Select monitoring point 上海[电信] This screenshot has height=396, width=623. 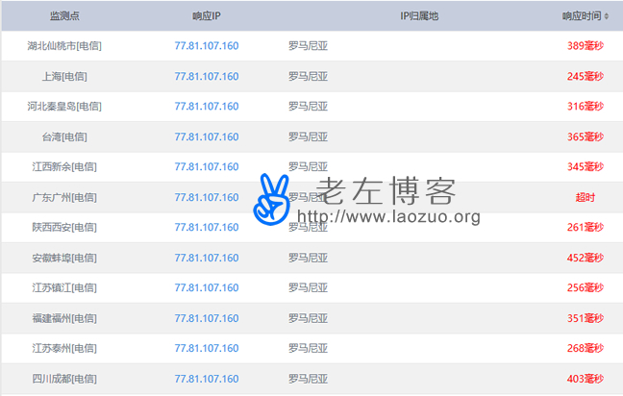point(64,76)
